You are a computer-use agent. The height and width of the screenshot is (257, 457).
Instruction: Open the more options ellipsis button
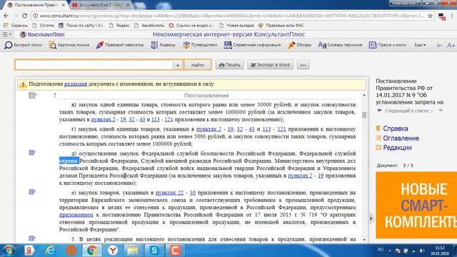point(303,65)
